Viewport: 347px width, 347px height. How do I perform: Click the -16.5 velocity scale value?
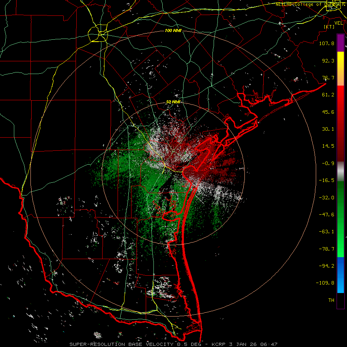point(327,180)
